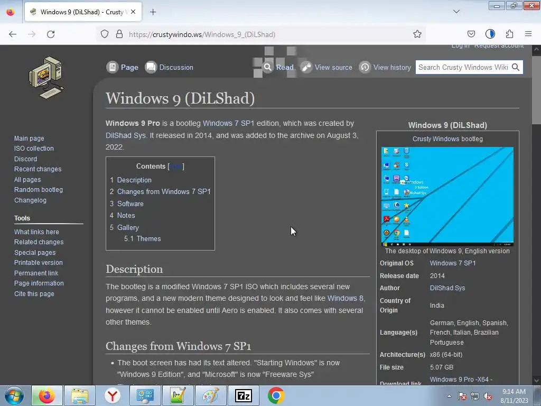Click the padlock site security icon
The image size is (541, 406).
coord(119,34)
